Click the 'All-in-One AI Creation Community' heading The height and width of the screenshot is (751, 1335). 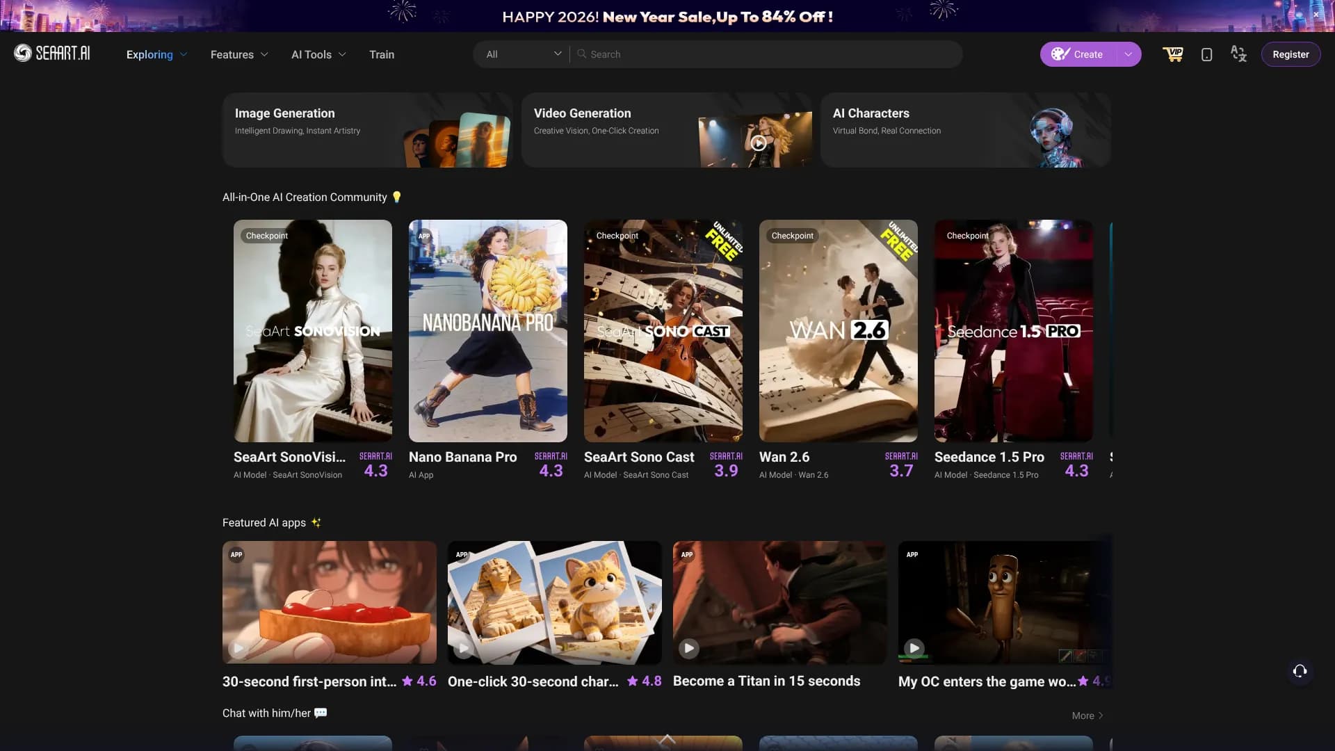(305, 197)
